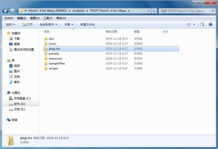Select 网络 in the navigation pane
The image size is (218, 149).
click(14, 120)
